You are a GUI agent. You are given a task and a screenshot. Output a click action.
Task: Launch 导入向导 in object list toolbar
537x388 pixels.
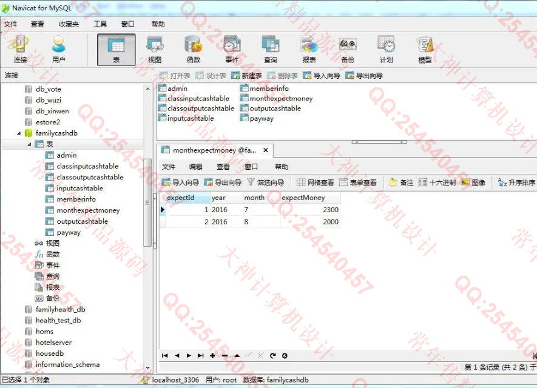pos(322,76)
